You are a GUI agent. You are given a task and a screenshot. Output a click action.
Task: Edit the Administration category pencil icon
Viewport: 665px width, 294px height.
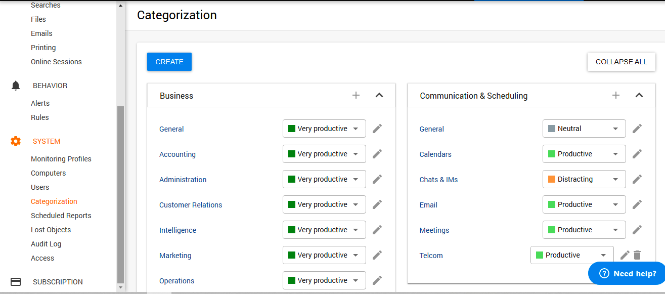377,179
